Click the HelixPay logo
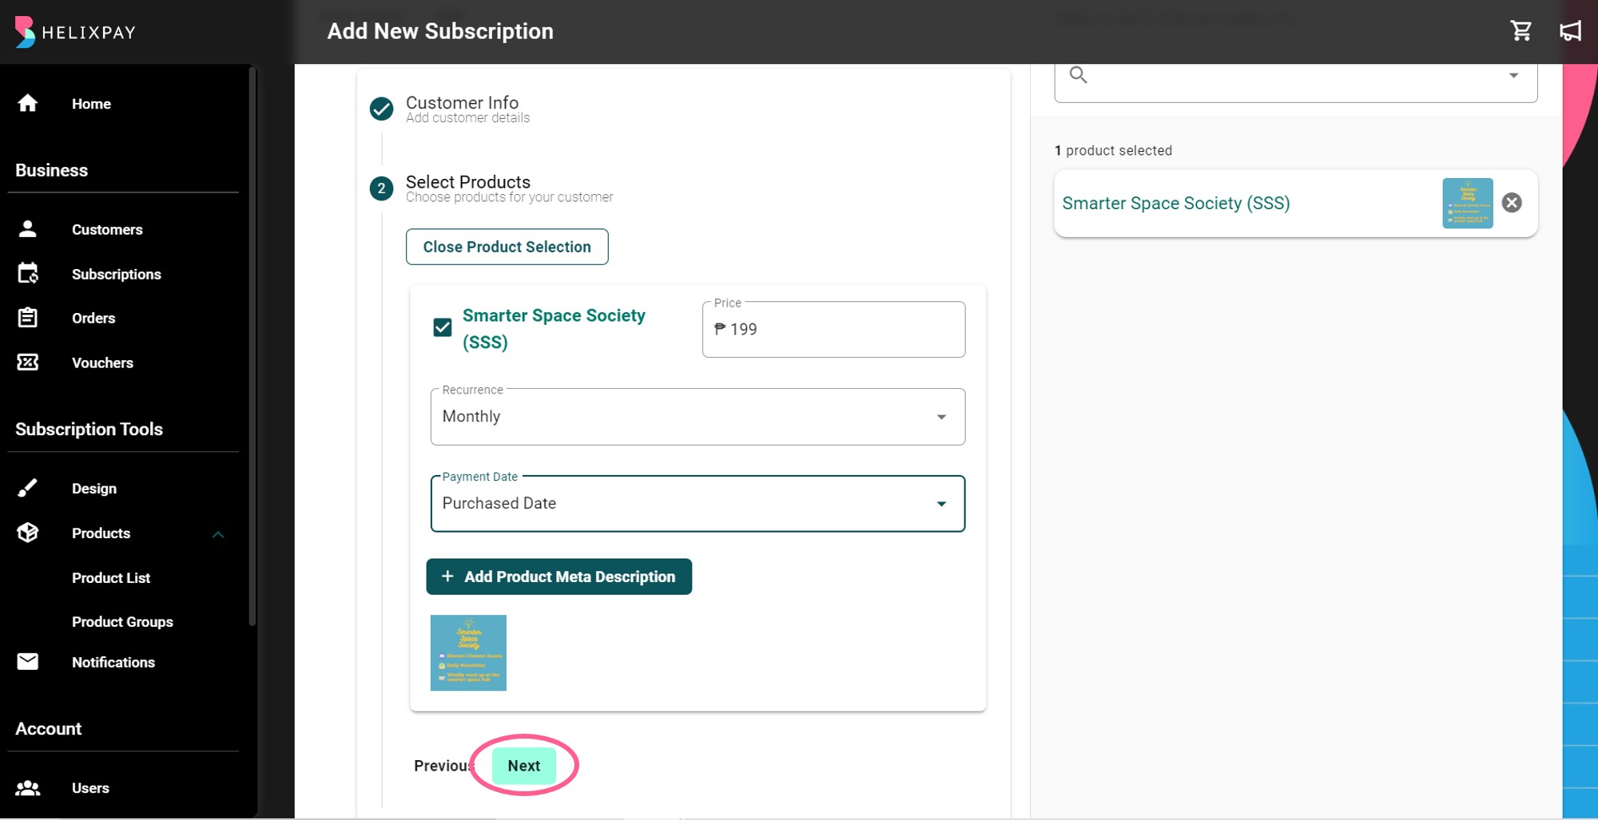 click(x=75, y=32)
